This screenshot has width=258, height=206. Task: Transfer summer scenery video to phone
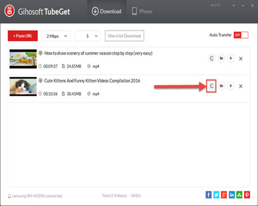[x=212, y=58]
